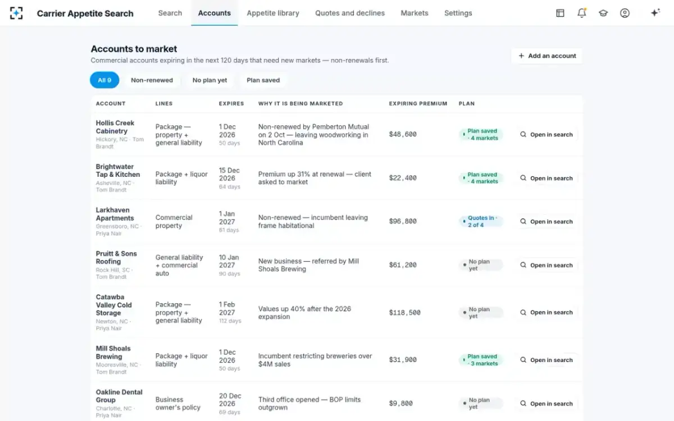The width and height of the screenshot is (674, 421).
Task: Open Pruitt & Sons Roofing in search
Action: pyautogui.click(x=547, y=265)
